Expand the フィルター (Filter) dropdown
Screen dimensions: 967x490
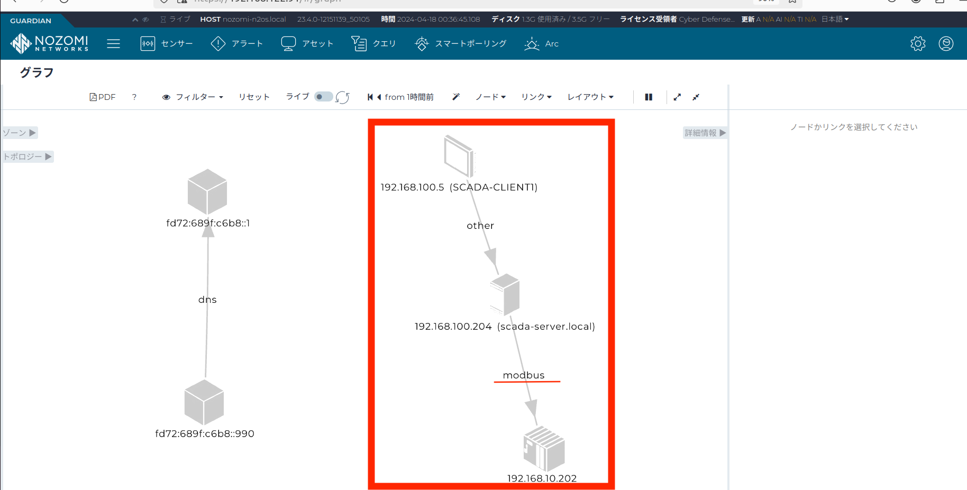[x=193, y=97]
